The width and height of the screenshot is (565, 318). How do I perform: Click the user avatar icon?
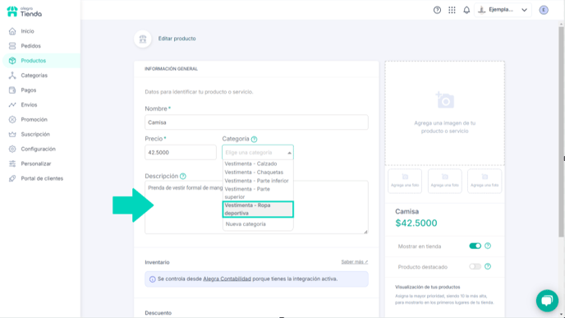pyautogui.click(x=544, y=10)
